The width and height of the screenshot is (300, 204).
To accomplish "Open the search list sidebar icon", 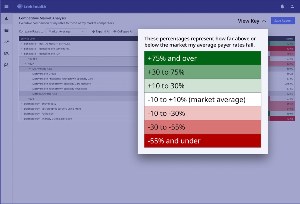I will (6, 53).
